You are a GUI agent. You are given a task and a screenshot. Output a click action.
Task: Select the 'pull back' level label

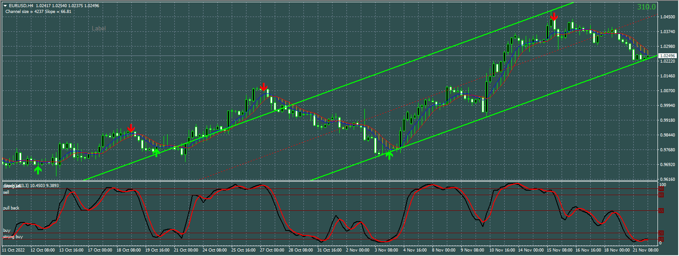click(x=11, y=208)
